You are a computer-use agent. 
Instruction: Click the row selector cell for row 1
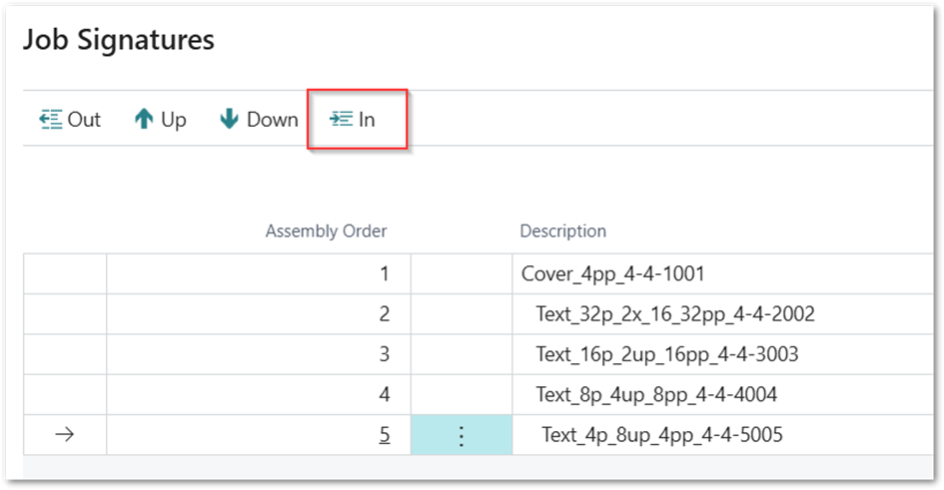64,273
